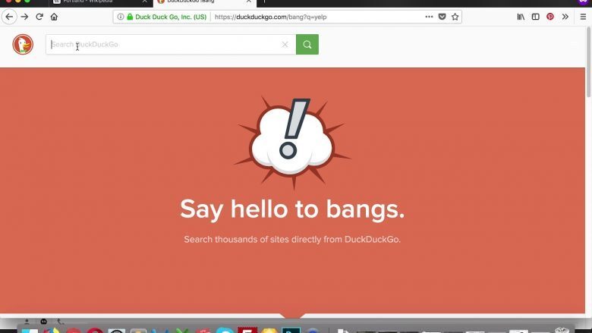This screenshot has height=333, width=592.
Task: Reload the current page
Action: (39, 17)
